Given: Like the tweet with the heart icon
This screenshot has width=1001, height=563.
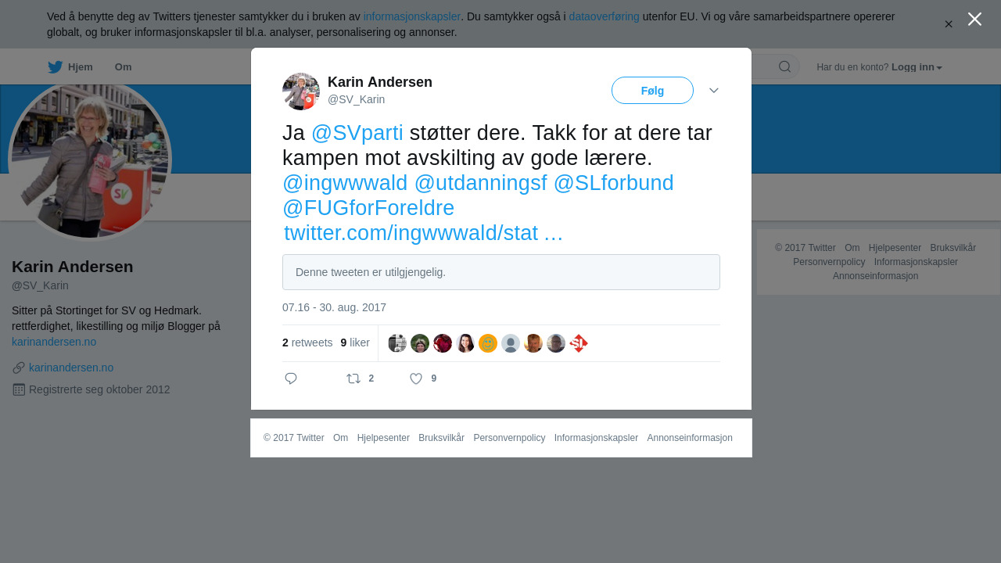Looking at the screenshot, I should pyautogui.click(x=416, y=378).
